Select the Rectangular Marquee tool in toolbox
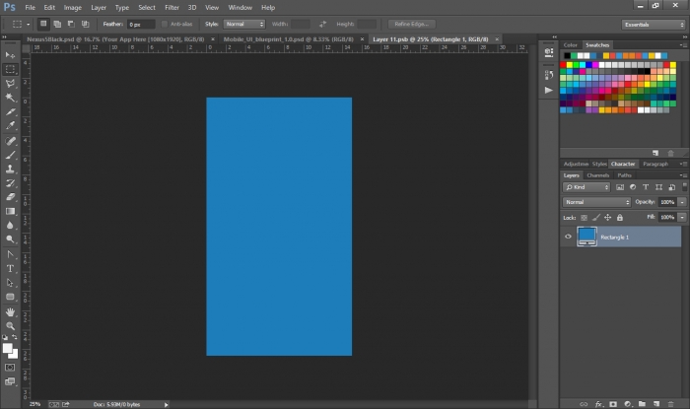The width and height of the screenshot is (690, 409). (10, 69)
